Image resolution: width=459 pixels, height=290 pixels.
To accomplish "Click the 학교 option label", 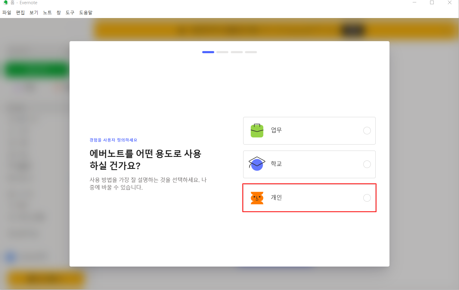I will pyautogui.click(x=276, y=164).
